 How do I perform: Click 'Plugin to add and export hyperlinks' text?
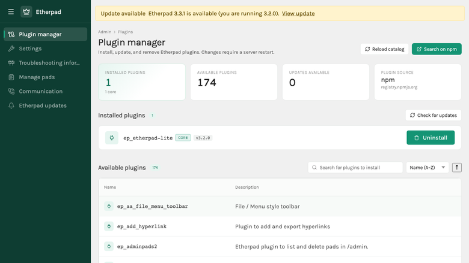coord(283,226)
